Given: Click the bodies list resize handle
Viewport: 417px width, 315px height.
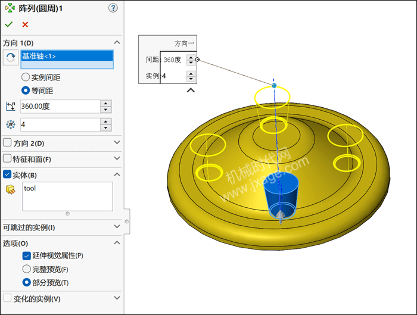Looking at the screenshot, I should click(67, 214).
